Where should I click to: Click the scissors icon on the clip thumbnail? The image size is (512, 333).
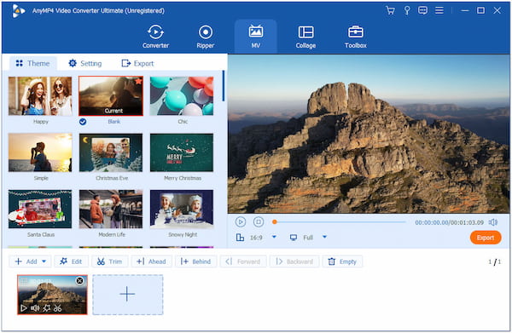click(x=57, y=308)
